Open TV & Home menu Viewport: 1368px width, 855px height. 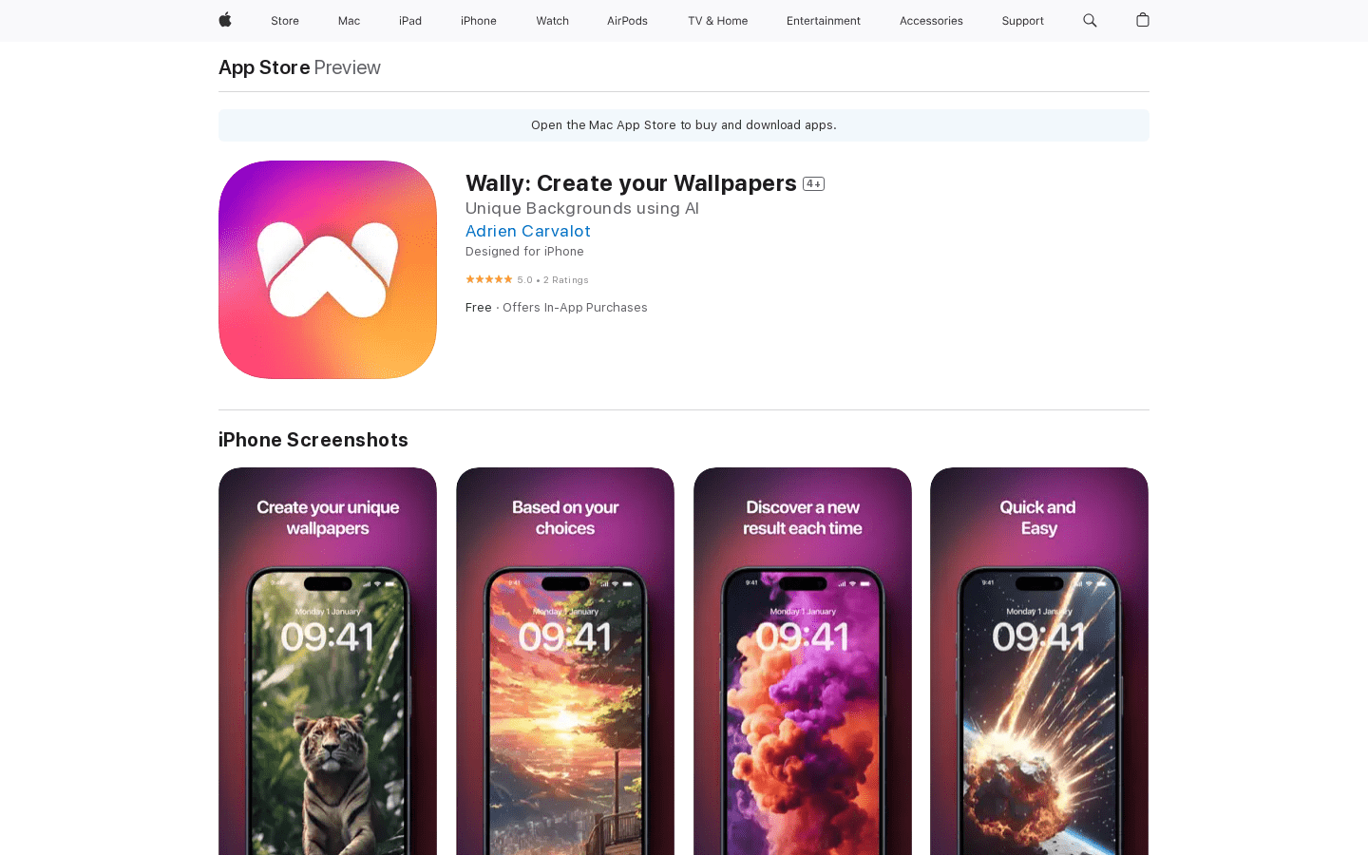click(718, 21)
